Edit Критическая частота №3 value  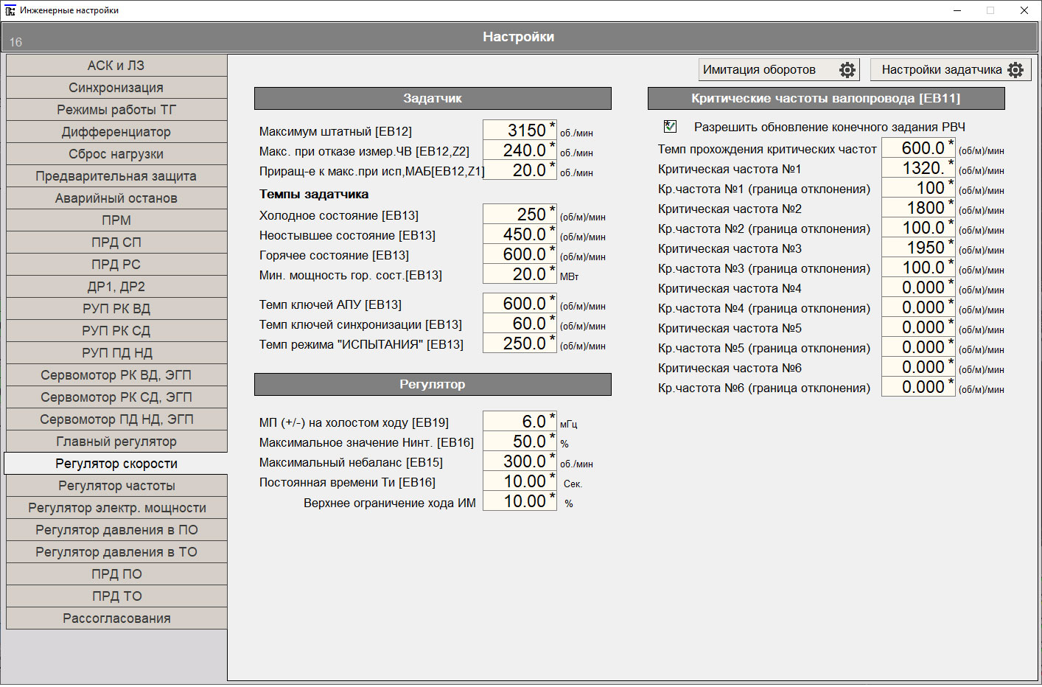(x=918, y=248)
